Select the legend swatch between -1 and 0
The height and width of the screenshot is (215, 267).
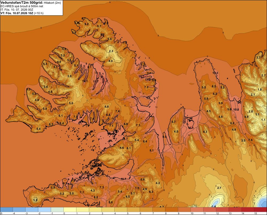[57, 210]
